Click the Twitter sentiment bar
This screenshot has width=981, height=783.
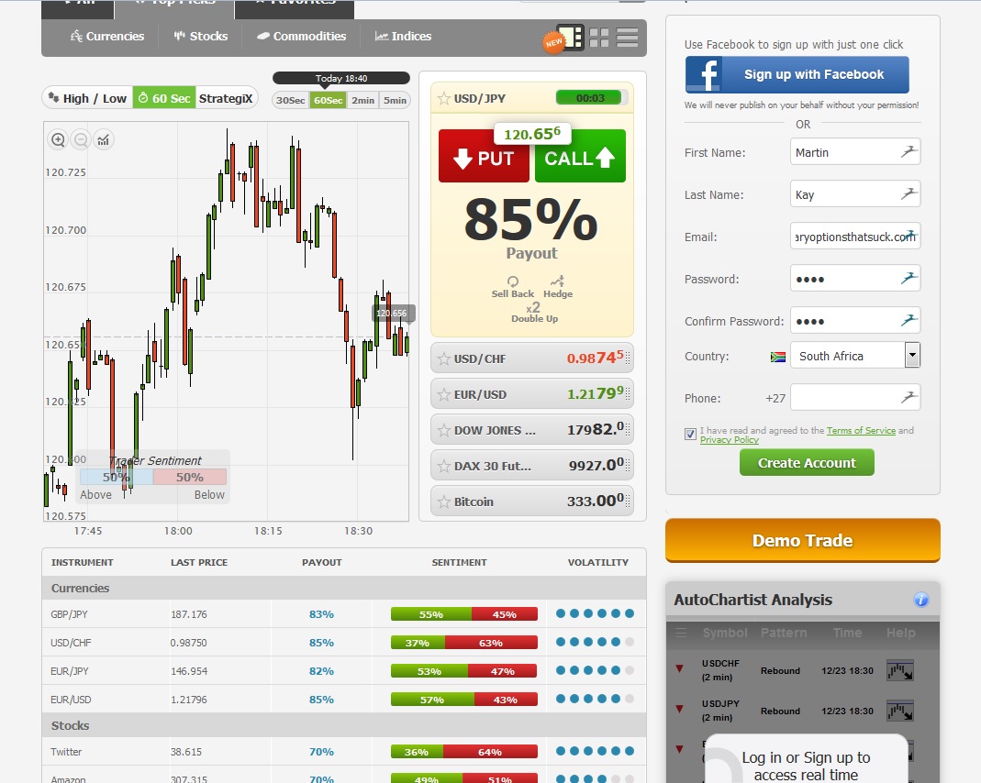[464, 752]
